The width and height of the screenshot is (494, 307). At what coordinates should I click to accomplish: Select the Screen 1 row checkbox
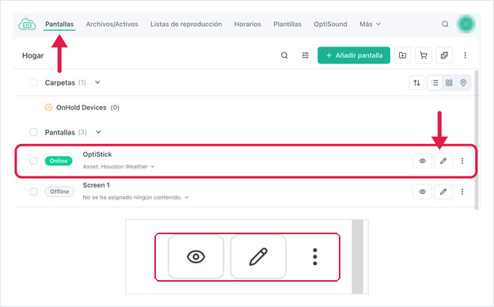pyautogui.click(x=33, y=191)
